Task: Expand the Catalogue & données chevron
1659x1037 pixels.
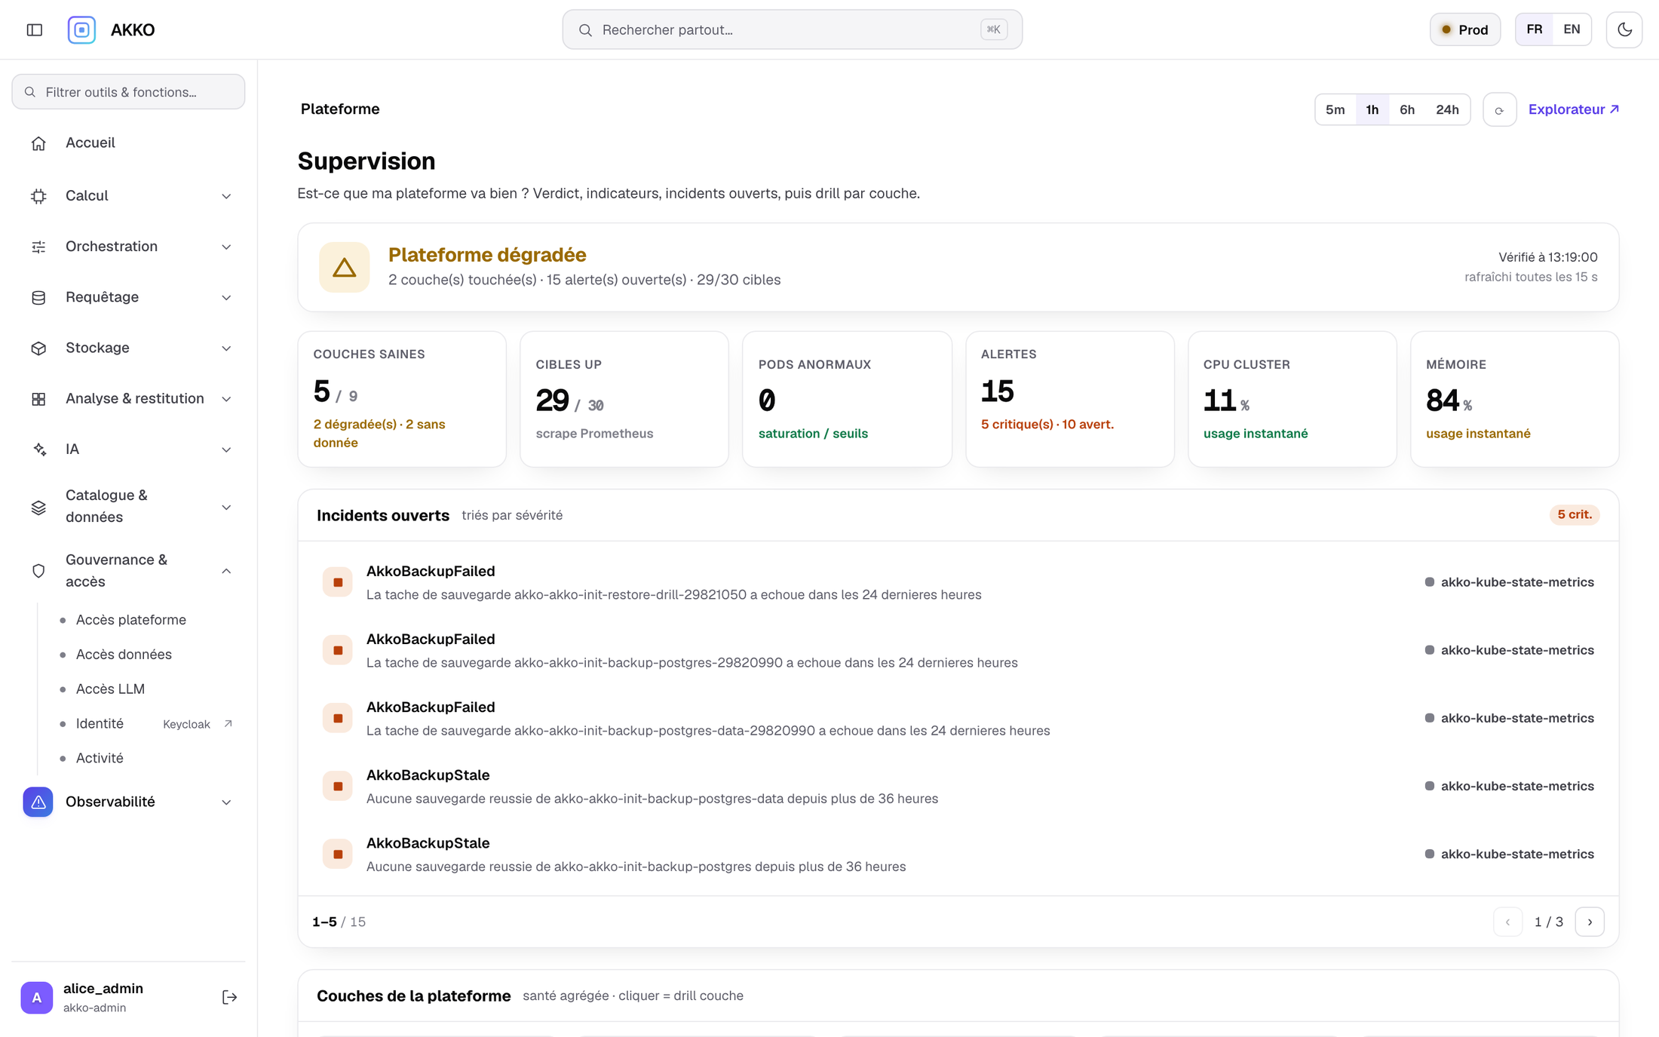Action: click(226, 507)
